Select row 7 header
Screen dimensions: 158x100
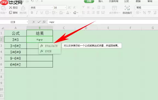click(2, 71)
